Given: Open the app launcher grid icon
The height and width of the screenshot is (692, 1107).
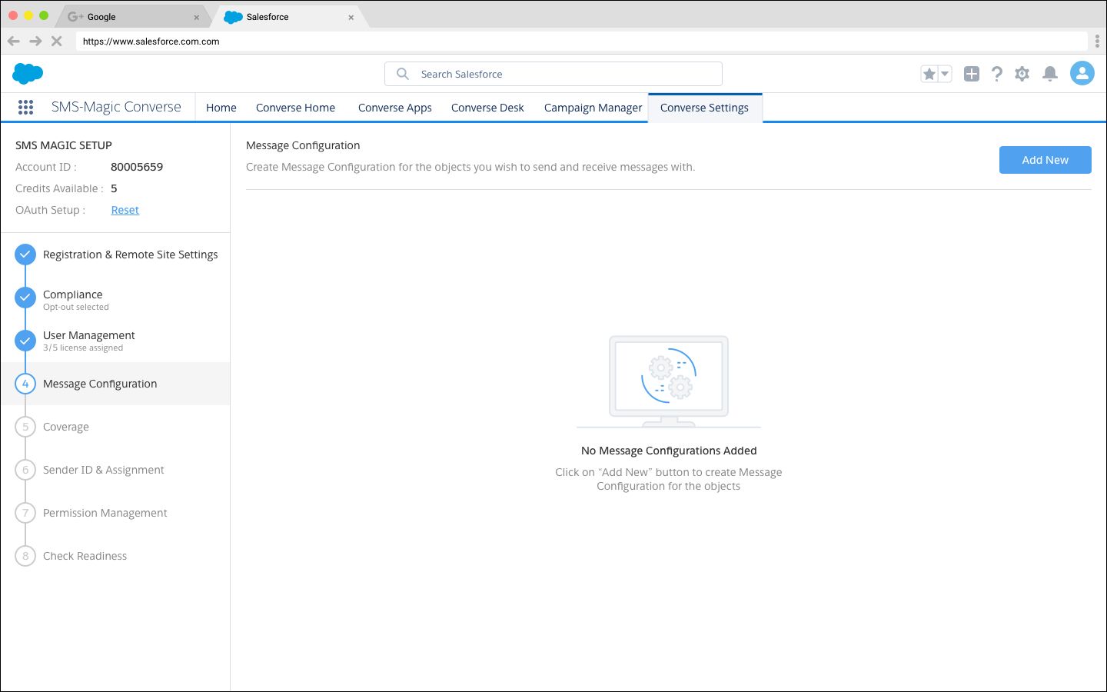Looking at the screenshot, I should point(25,108).
